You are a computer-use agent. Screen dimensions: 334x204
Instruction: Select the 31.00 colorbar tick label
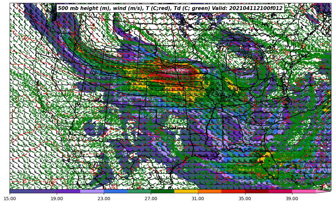coord(198,199)
